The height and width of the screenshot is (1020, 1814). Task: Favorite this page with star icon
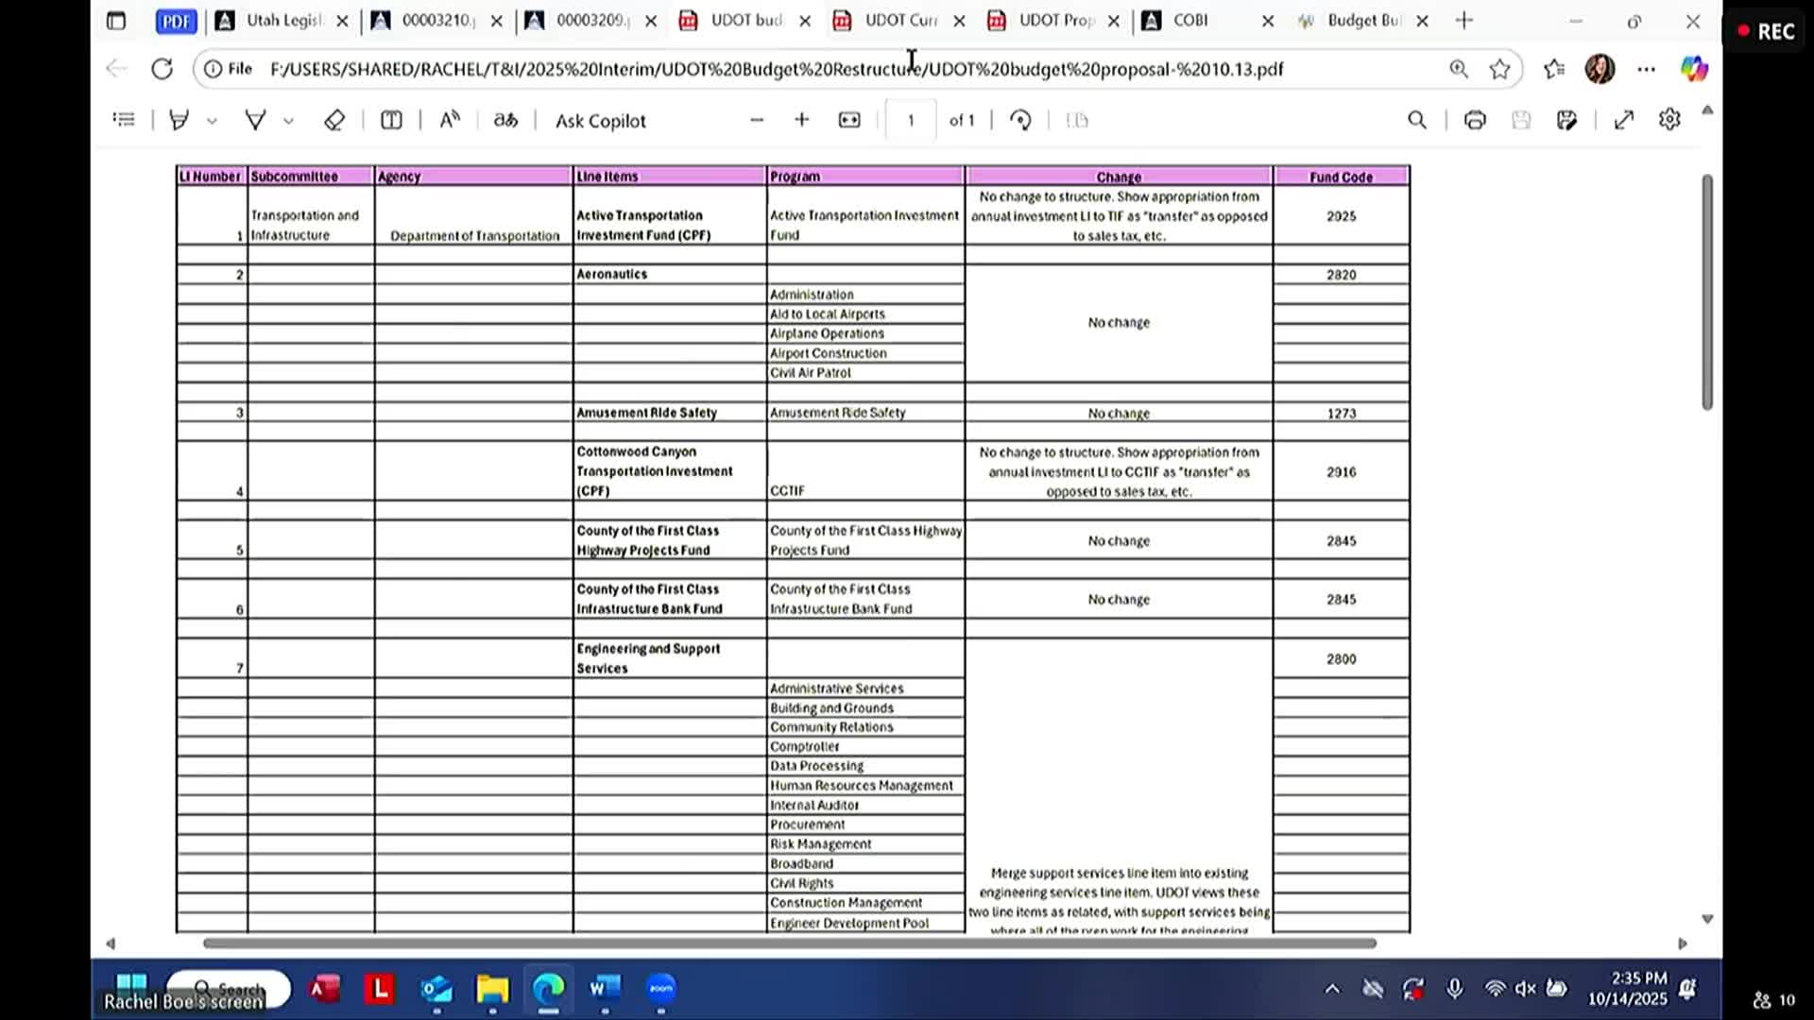point(1499,69)
